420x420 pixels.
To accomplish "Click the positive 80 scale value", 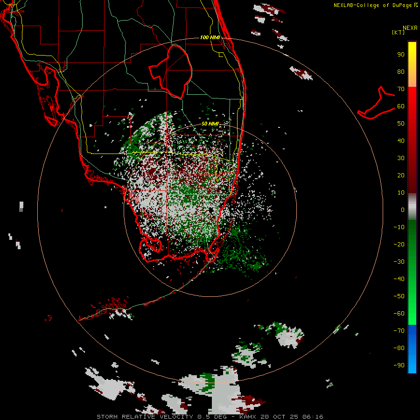I will (401, 72).
